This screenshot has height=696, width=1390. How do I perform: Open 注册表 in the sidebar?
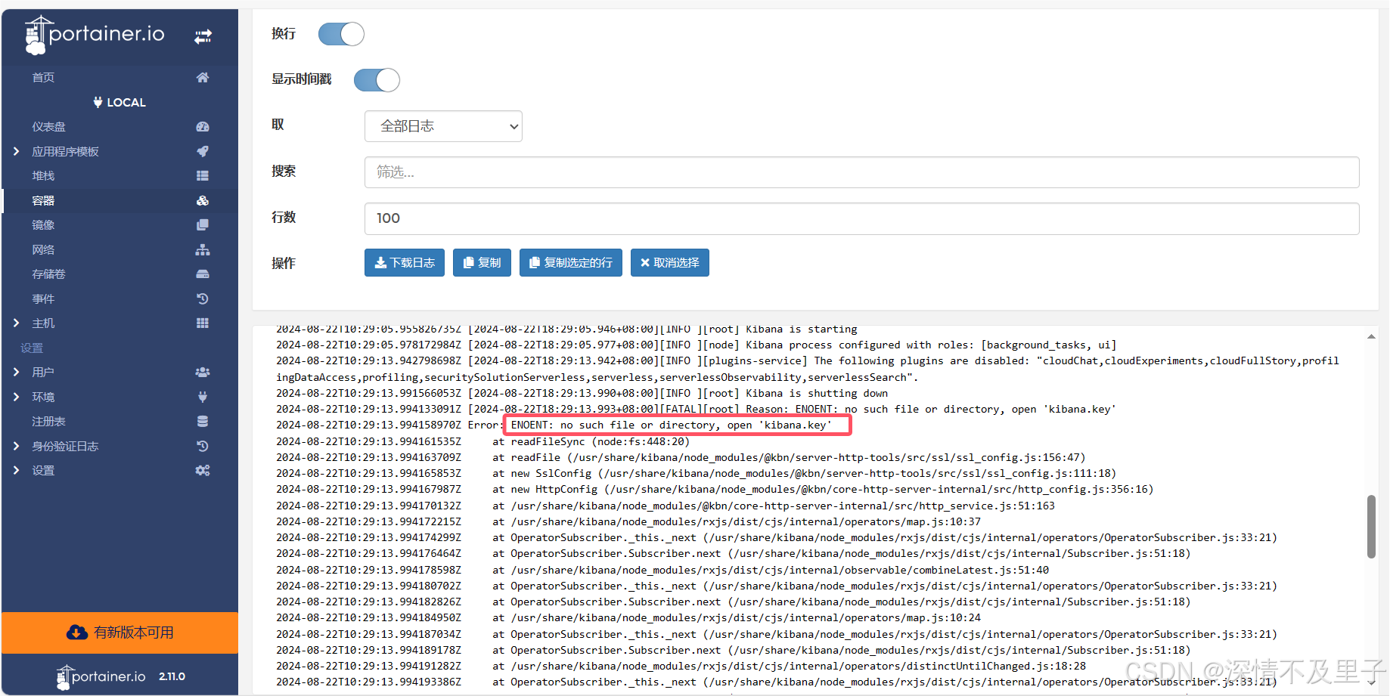(48, 421)
